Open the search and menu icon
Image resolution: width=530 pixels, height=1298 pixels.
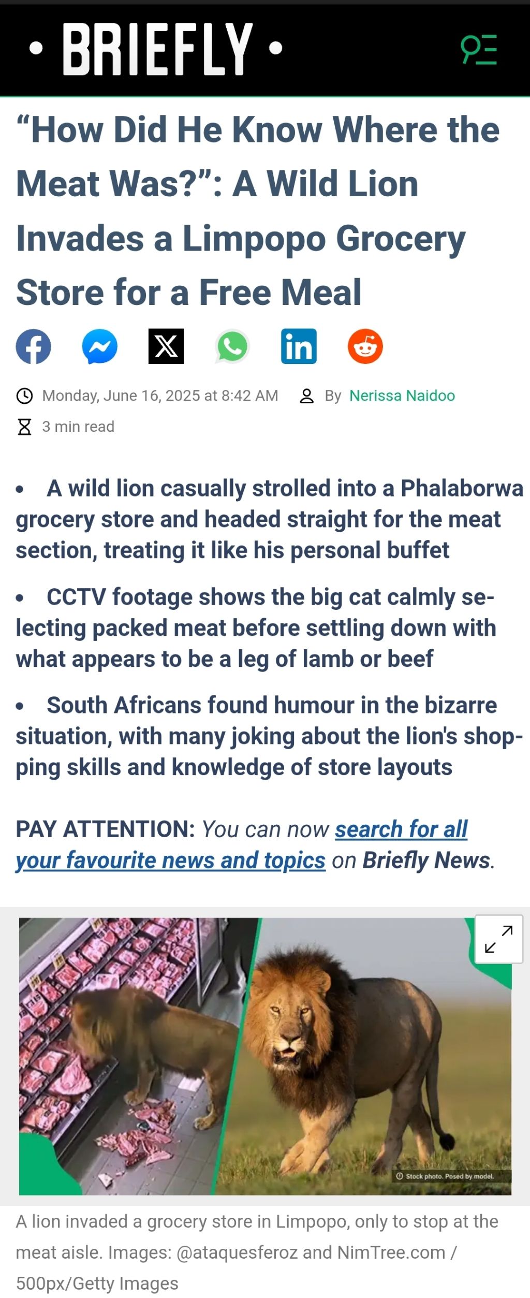click(x=479, y=49)
